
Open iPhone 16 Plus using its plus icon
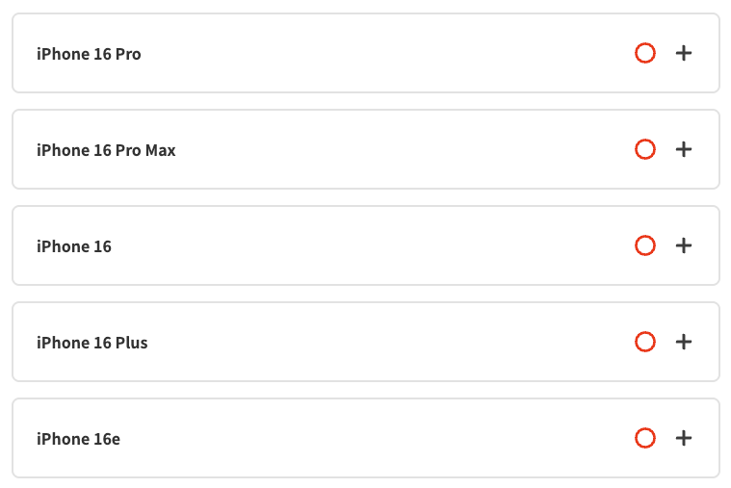(x=684, y=343)
